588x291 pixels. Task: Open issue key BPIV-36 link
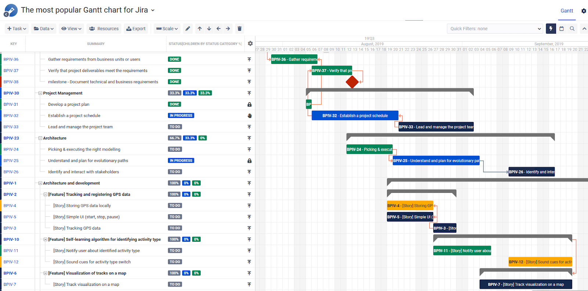(11, 59)
